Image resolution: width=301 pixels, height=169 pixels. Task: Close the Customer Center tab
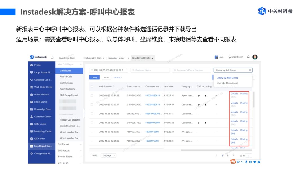click(x=128, y=58)
